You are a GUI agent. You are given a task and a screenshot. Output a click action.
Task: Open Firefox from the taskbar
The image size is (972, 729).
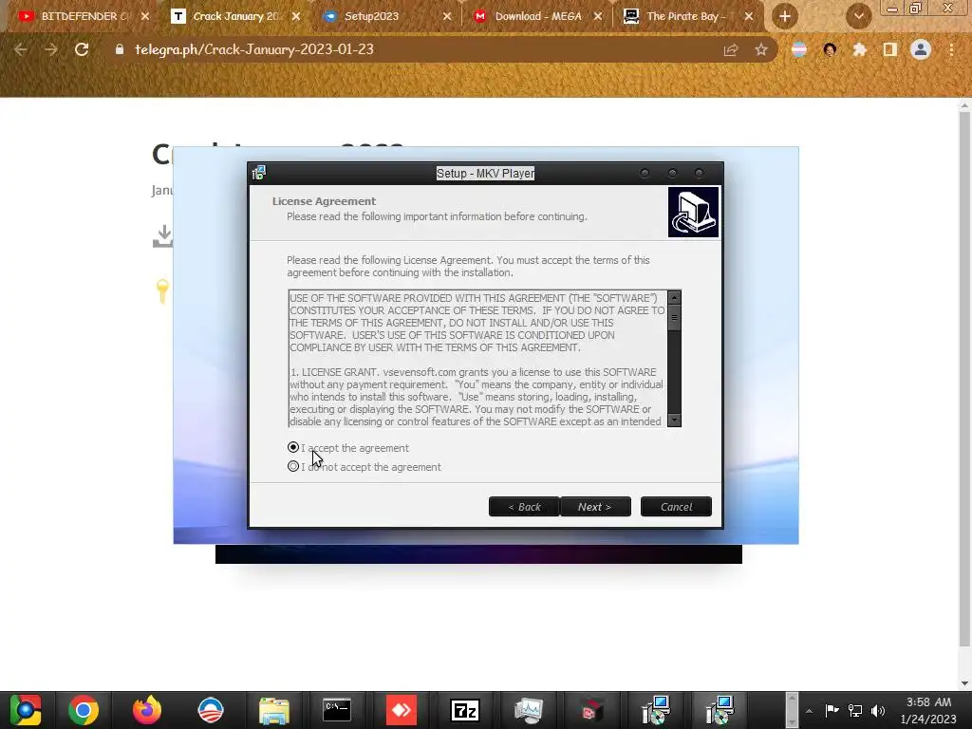coord(147,710)
